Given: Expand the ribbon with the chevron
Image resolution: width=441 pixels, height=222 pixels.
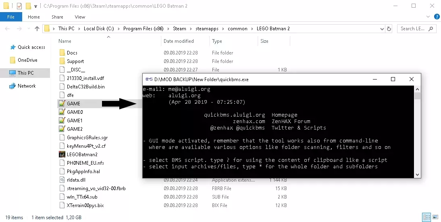Looking at the screenshot, I should [428, 17].
